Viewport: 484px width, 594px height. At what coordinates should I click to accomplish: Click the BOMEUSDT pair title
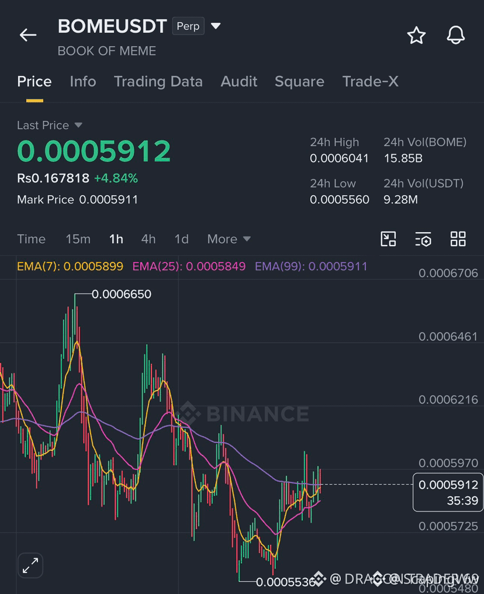point(112,26)
